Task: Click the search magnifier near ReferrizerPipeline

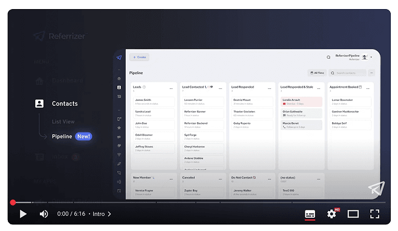Action: pos(328,57)
